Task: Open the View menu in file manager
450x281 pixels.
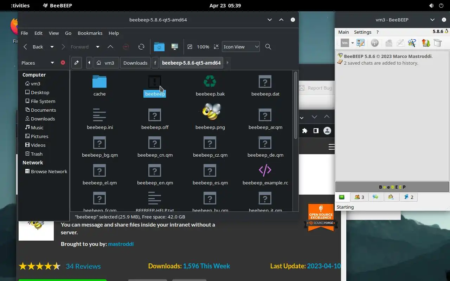Action: pos(54,33)
